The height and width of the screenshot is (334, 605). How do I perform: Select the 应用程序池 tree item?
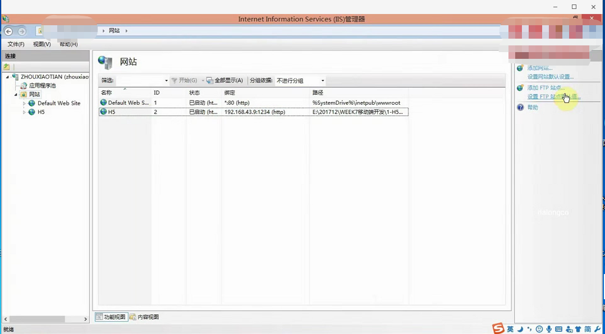coord(43,86)
